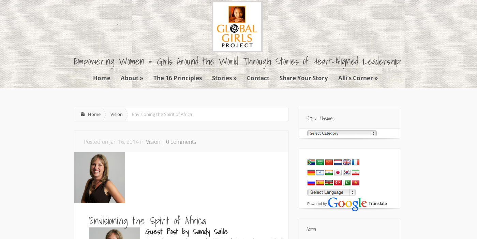477x239 pixels.
Task: Click the Vision breadcrumb link
Action: [x=116, y=115]
